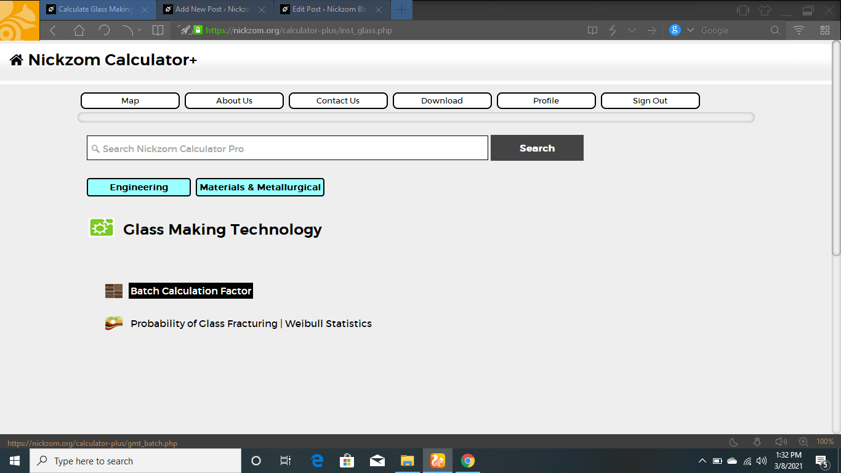Go back using the browser back arrow
This screenshot has width=841, height=473.
pyautogui.click(x=53, y=30)
